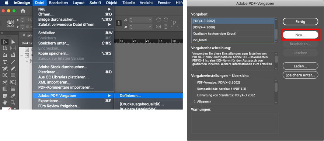Choose the Hand tool

click(x=5, y=102)
